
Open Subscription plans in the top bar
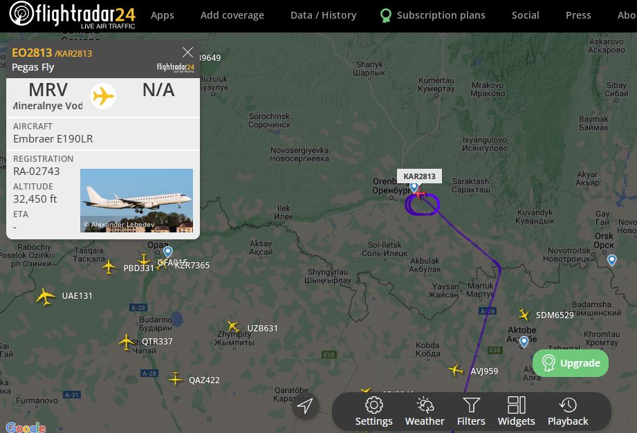coord(432,15)
